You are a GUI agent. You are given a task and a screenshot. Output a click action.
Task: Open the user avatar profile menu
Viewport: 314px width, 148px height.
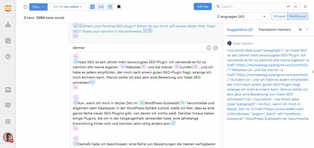(x=8, y=137)
